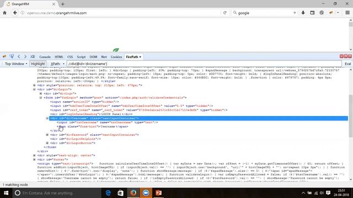Select the txtUsername input line

(x=107, y=122)
